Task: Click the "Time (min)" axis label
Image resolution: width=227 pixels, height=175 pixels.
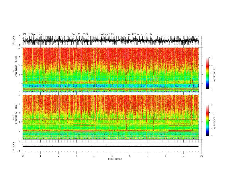Action: [115, 159]
